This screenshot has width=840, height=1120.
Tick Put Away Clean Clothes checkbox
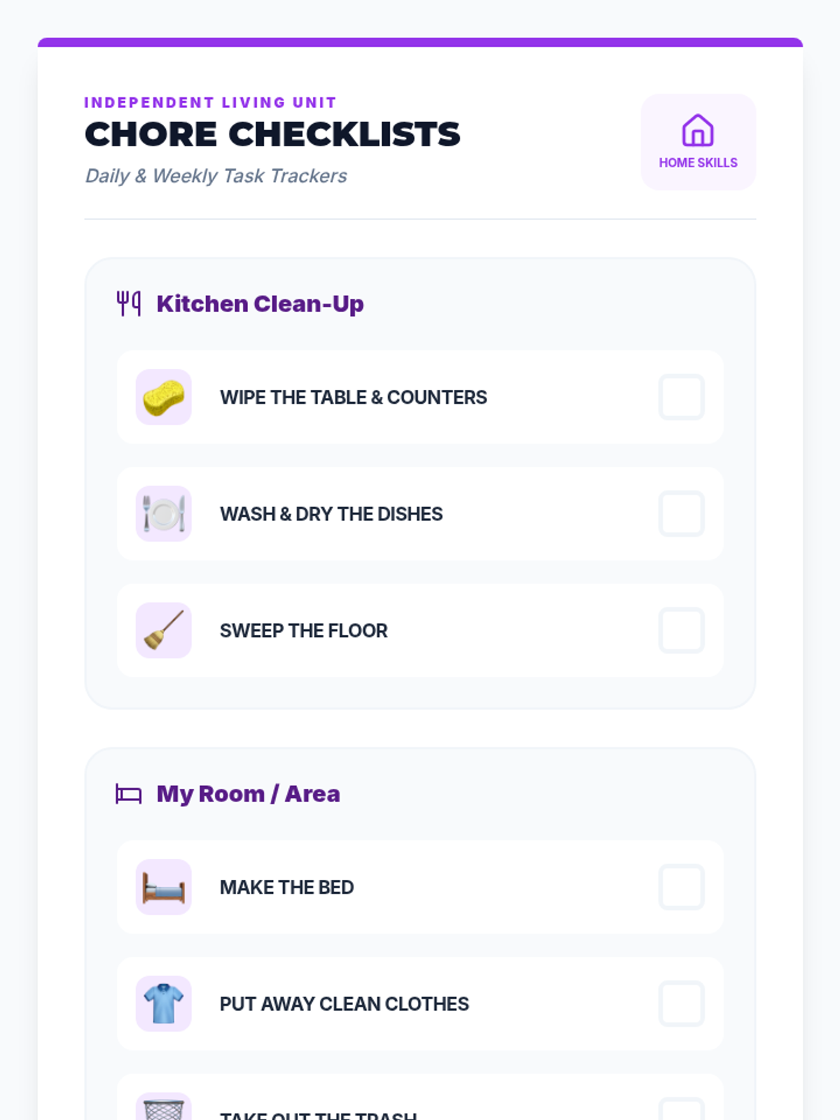click(681, 1004)
